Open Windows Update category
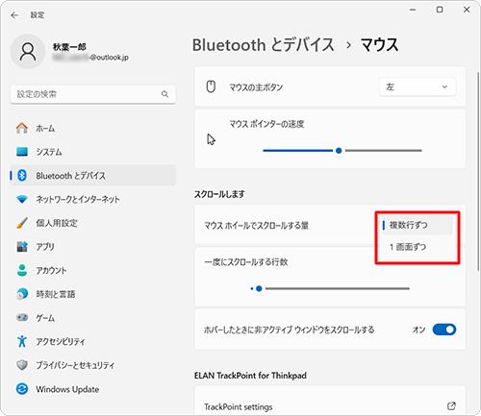 93,389
